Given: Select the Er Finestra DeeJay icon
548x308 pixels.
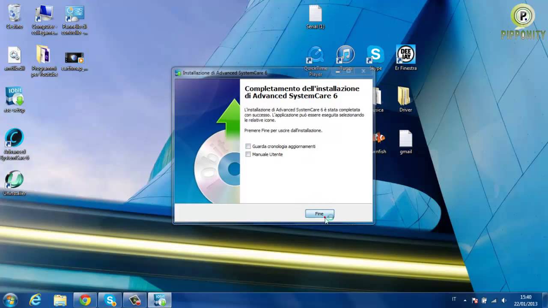Looking at the screenshot, I should (405, 58).
